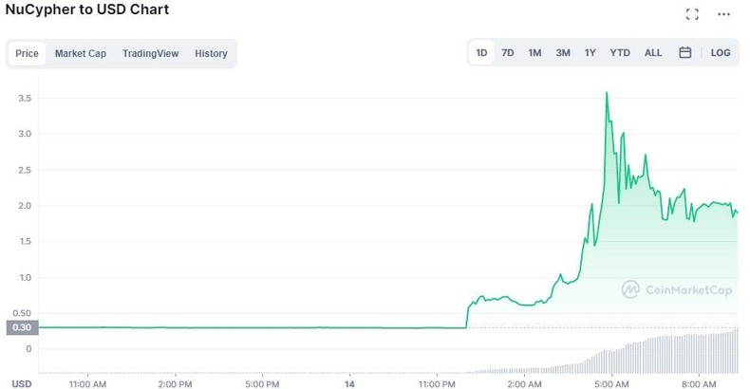The width and height of the screenshot is (750, 389).
Task: Show the YTD time range
Action: click(620, 53)
